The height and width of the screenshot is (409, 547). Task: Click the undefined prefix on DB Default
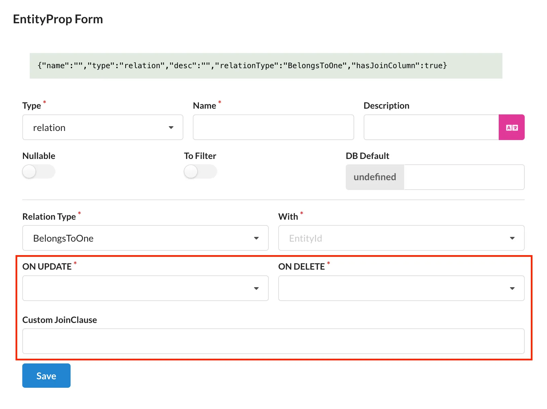coord(375,177)
